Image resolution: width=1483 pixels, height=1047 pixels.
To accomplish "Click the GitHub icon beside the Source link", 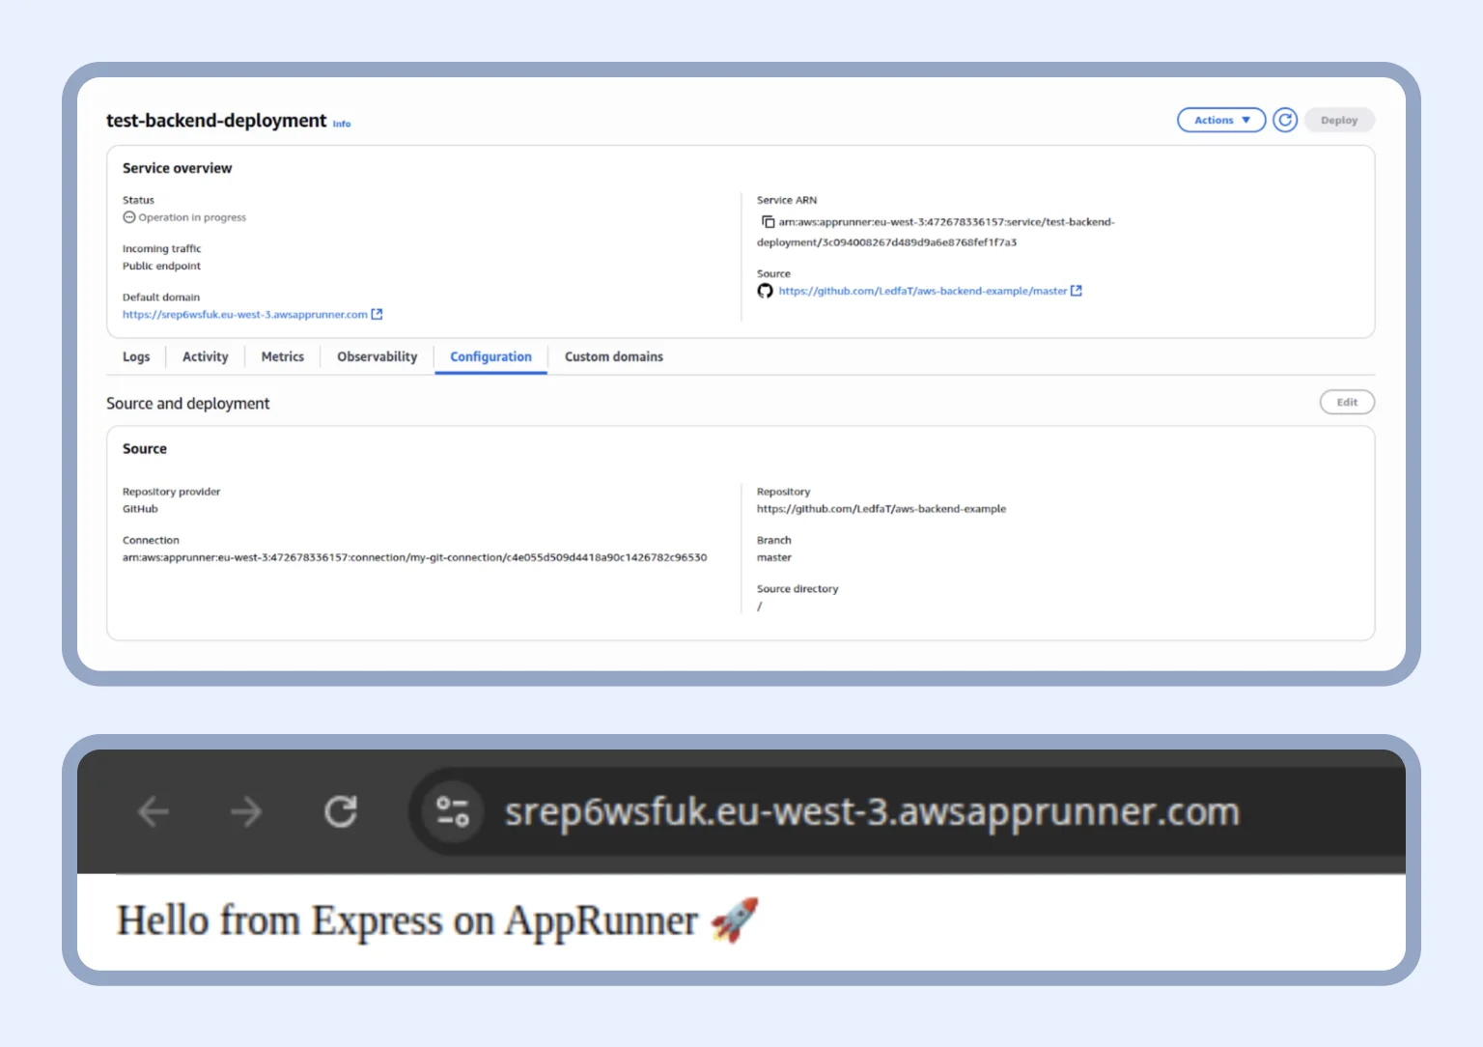I will [x=765, y=291].
